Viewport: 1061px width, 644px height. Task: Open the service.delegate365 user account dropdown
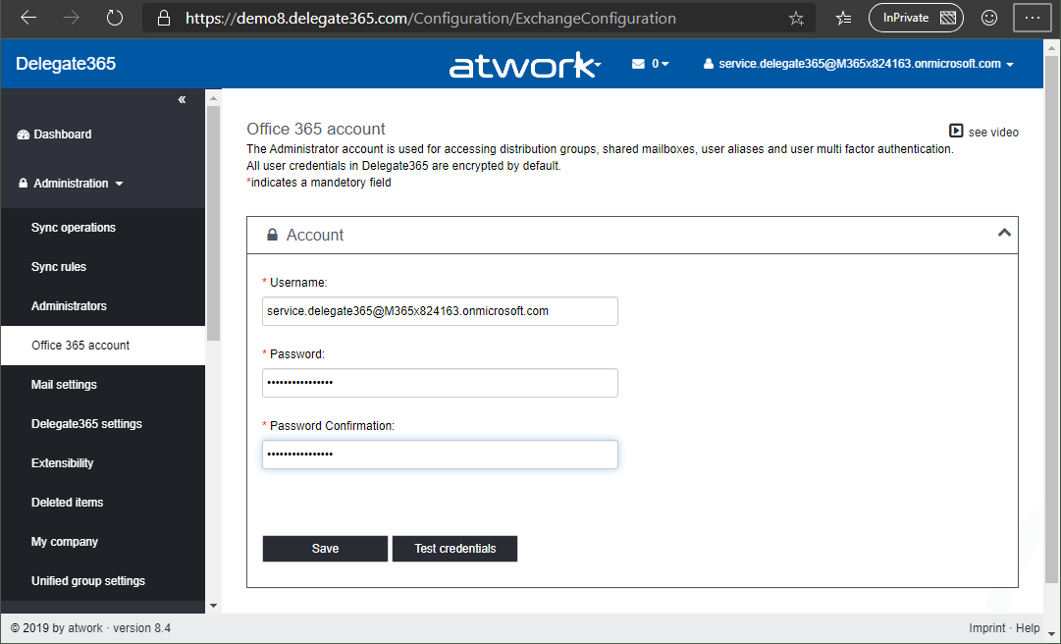click(859, 64)
